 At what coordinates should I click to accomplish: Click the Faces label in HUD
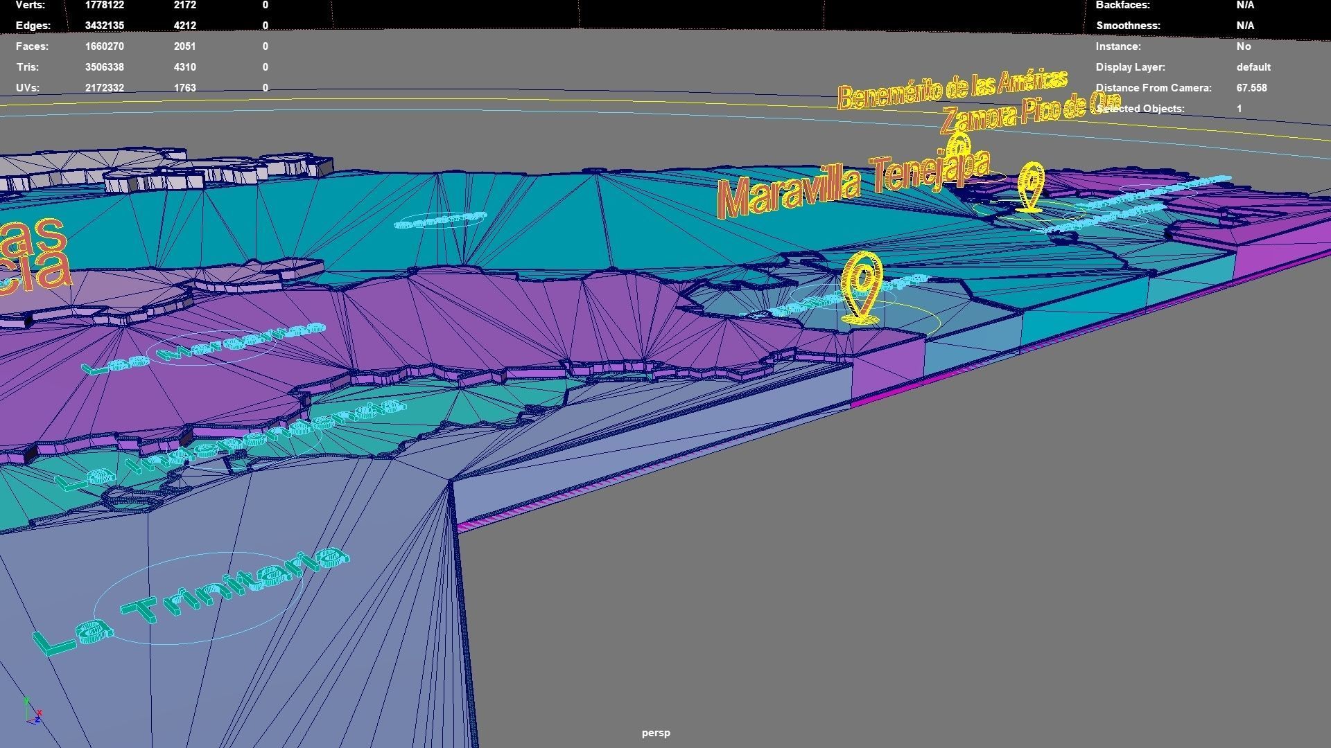[32, 46]
